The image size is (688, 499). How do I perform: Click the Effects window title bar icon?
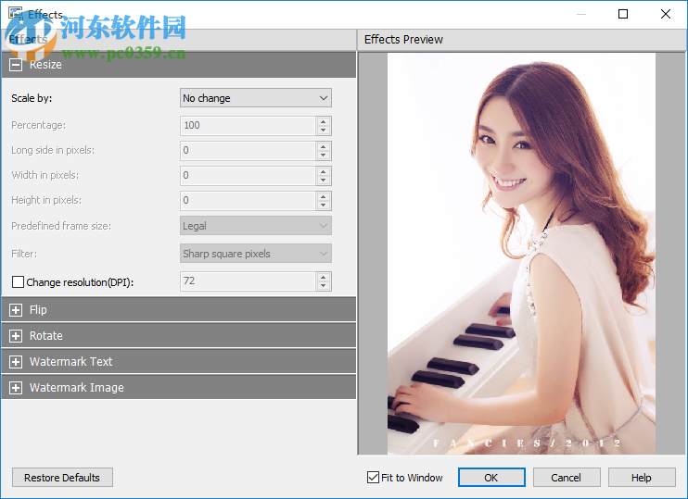(x=16, y=13)
